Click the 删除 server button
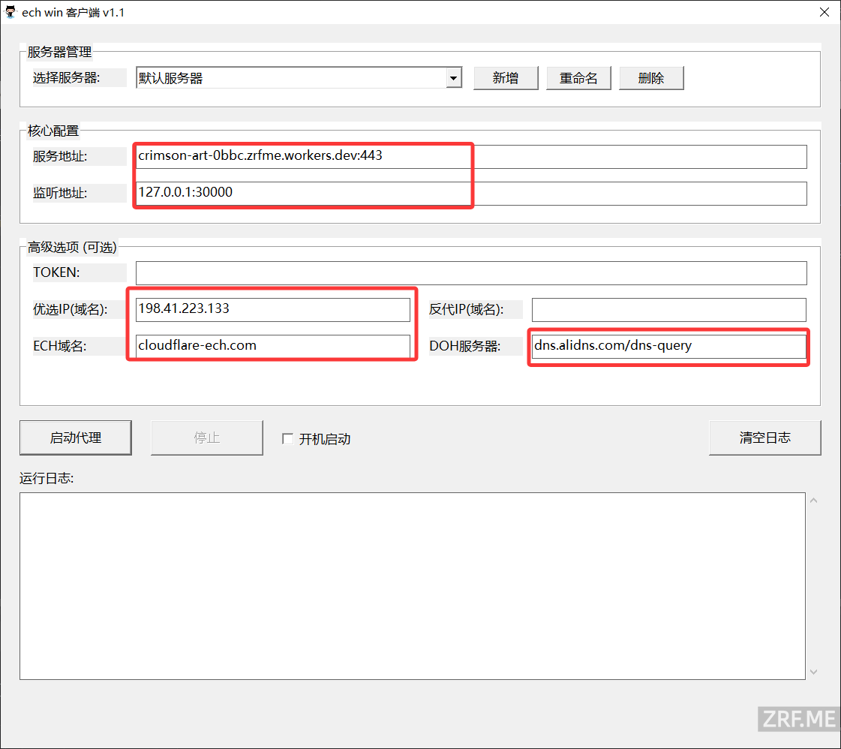841x749 pixels. [651, 78]
